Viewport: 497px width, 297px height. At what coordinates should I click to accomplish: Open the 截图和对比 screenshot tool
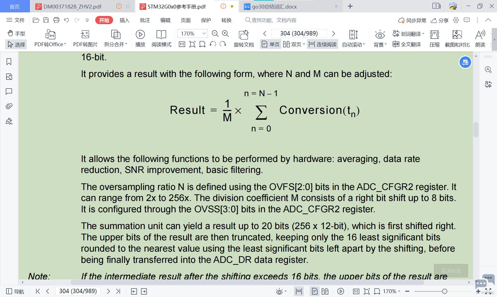pyautogui.click(x=457, y=38)
